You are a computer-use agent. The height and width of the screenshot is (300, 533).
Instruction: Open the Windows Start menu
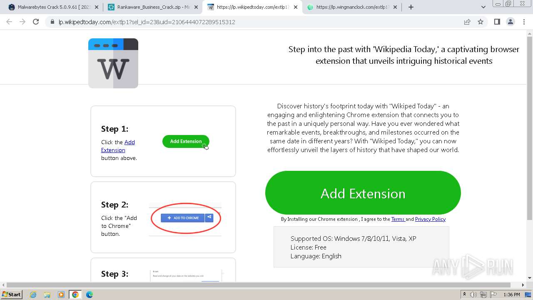coord(12,294)
